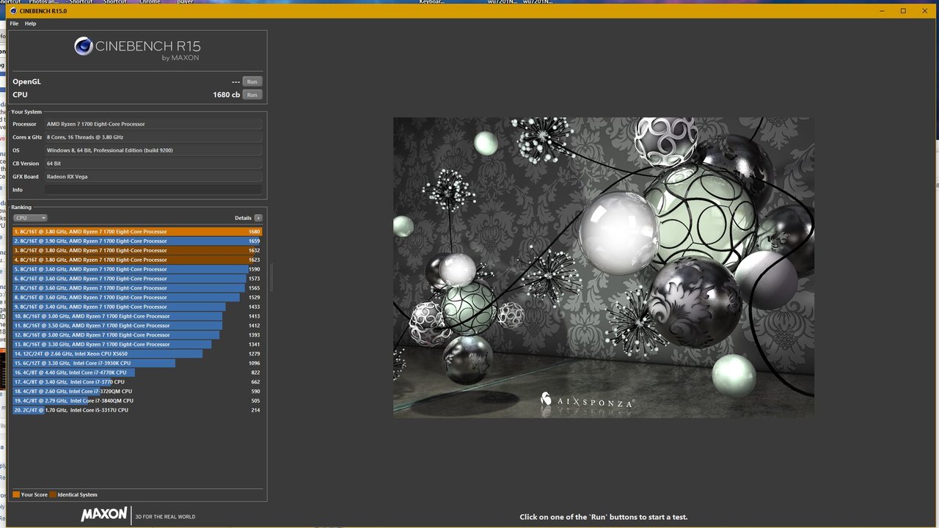Open the CPU ranking type dropdown

pos(31,218)
